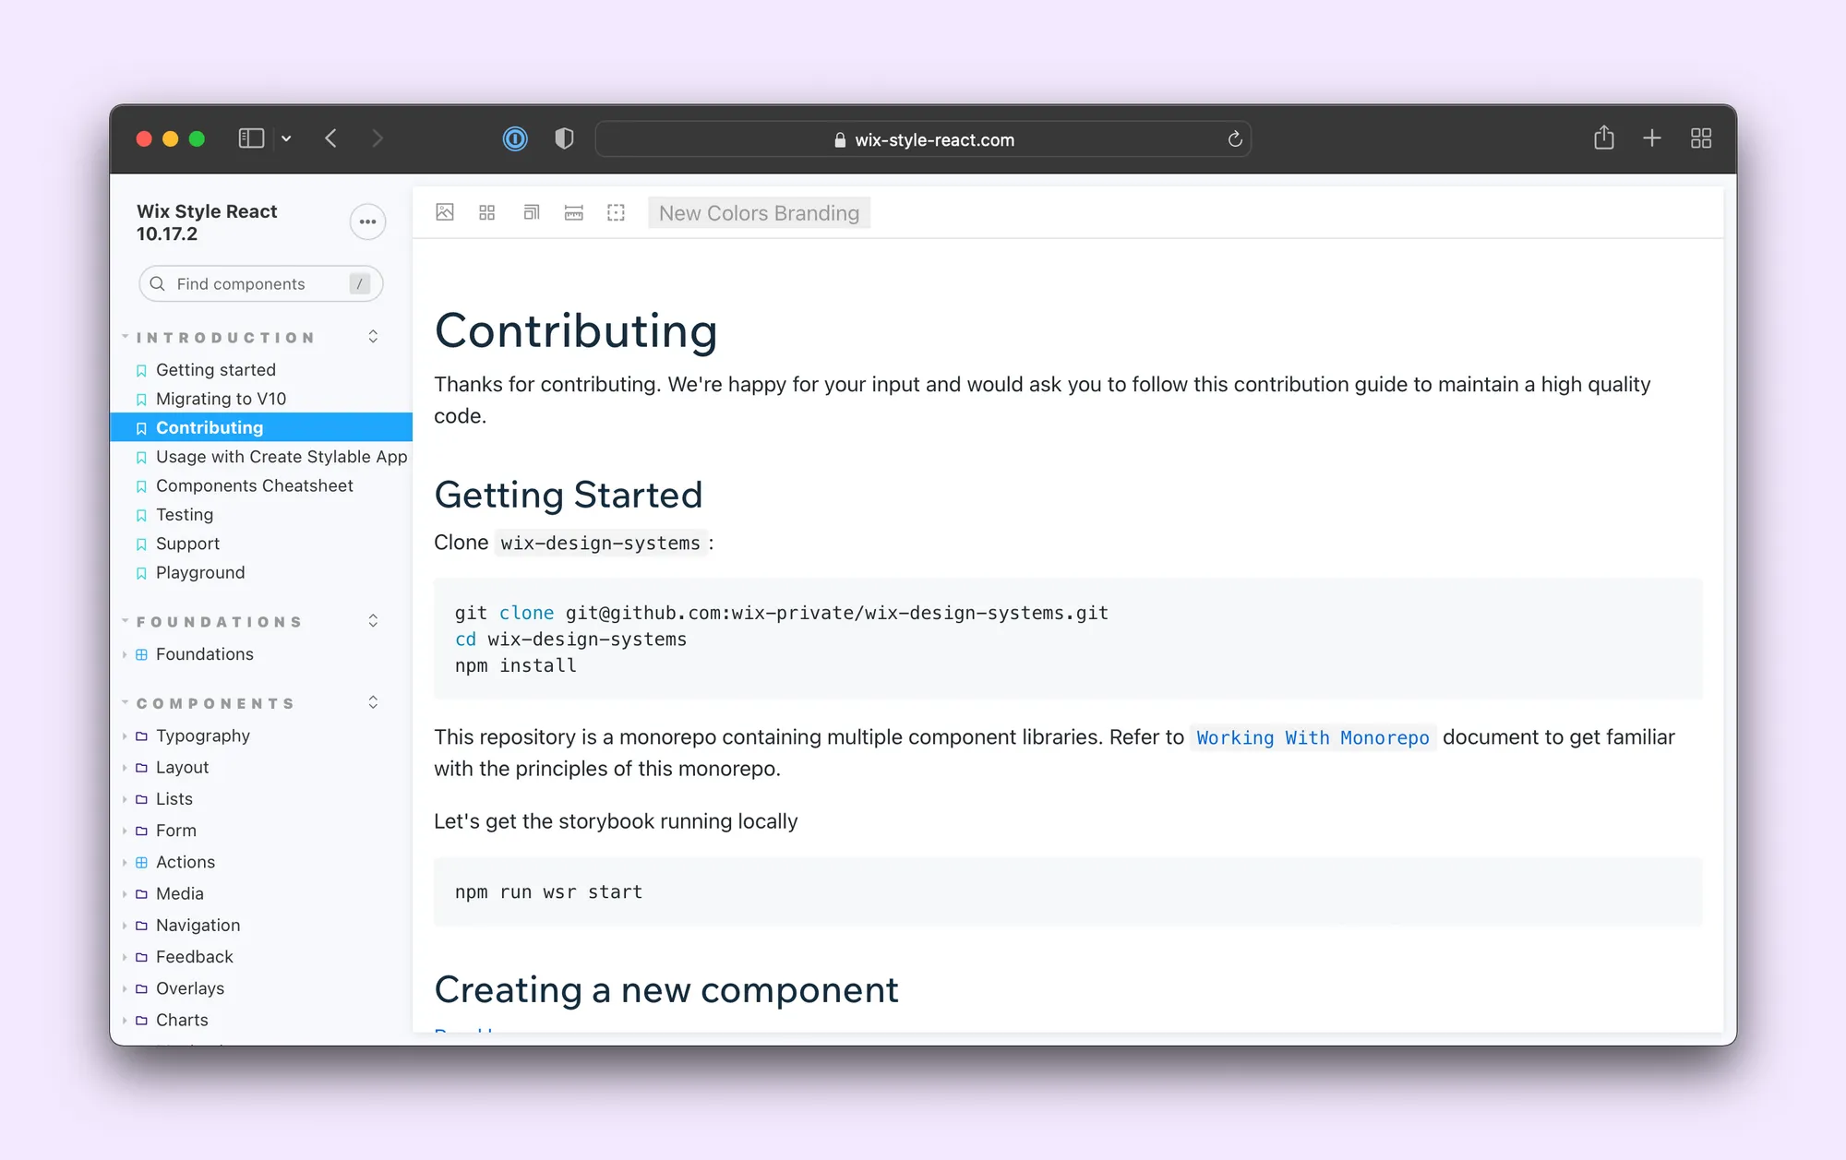Click the 1Password extension icon
The height and width of the screenshot is (1160, 1846).
[515, 138]
